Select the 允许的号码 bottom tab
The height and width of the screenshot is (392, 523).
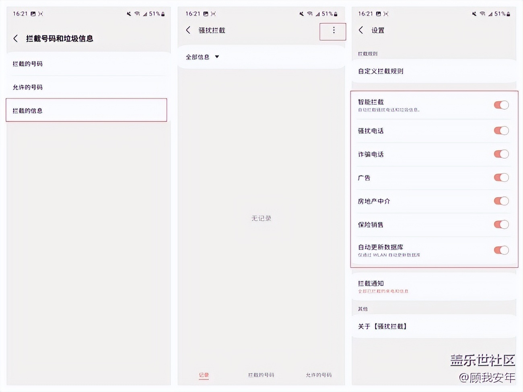[318, 374]
